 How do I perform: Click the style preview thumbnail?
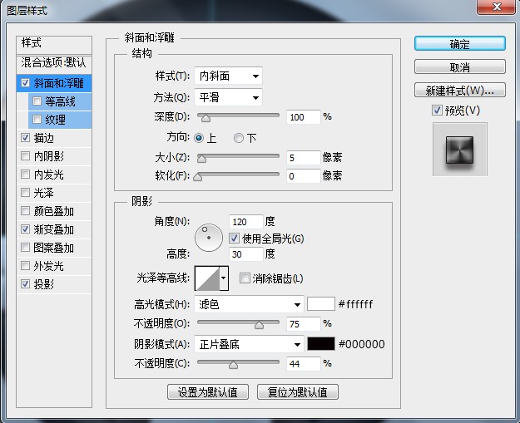coord(459,150)
